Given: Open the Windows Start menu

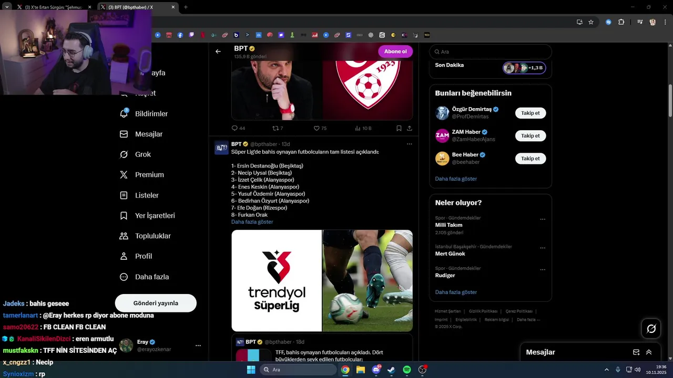Looking at the screenshot, I should pyautogui.click(x=251, y=370).
